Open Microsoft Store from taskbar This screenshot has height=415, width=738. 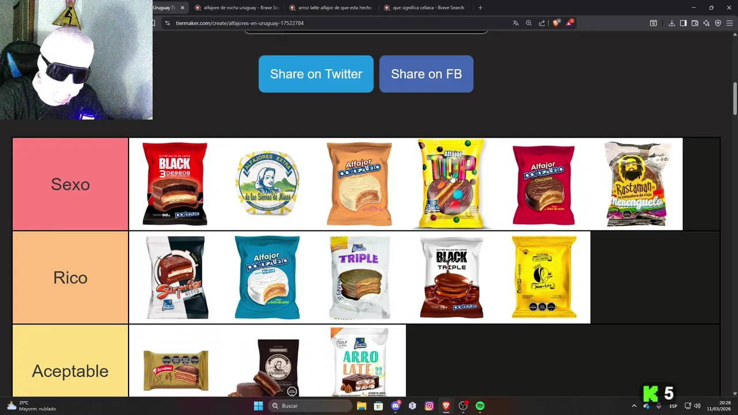pyautogui.click(x=378, y=406)
